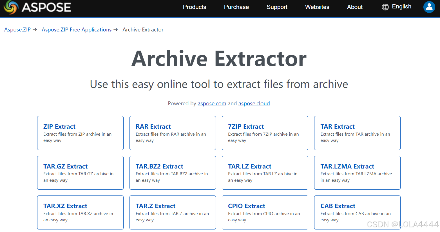Open the Websites menu
The height and width of the screenshot is (232, 440).
(x=317, y=7)
